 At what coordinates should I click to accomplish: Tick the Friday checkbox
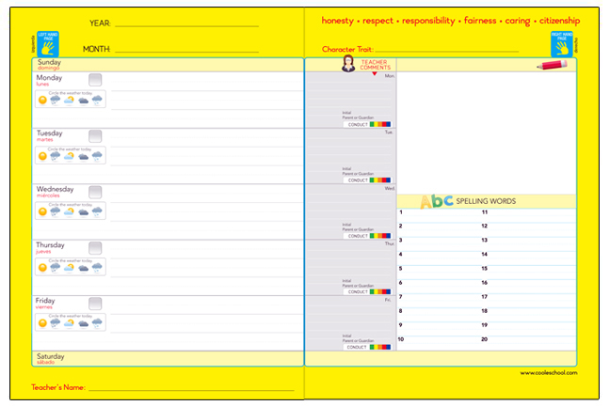tap(95, 304)
